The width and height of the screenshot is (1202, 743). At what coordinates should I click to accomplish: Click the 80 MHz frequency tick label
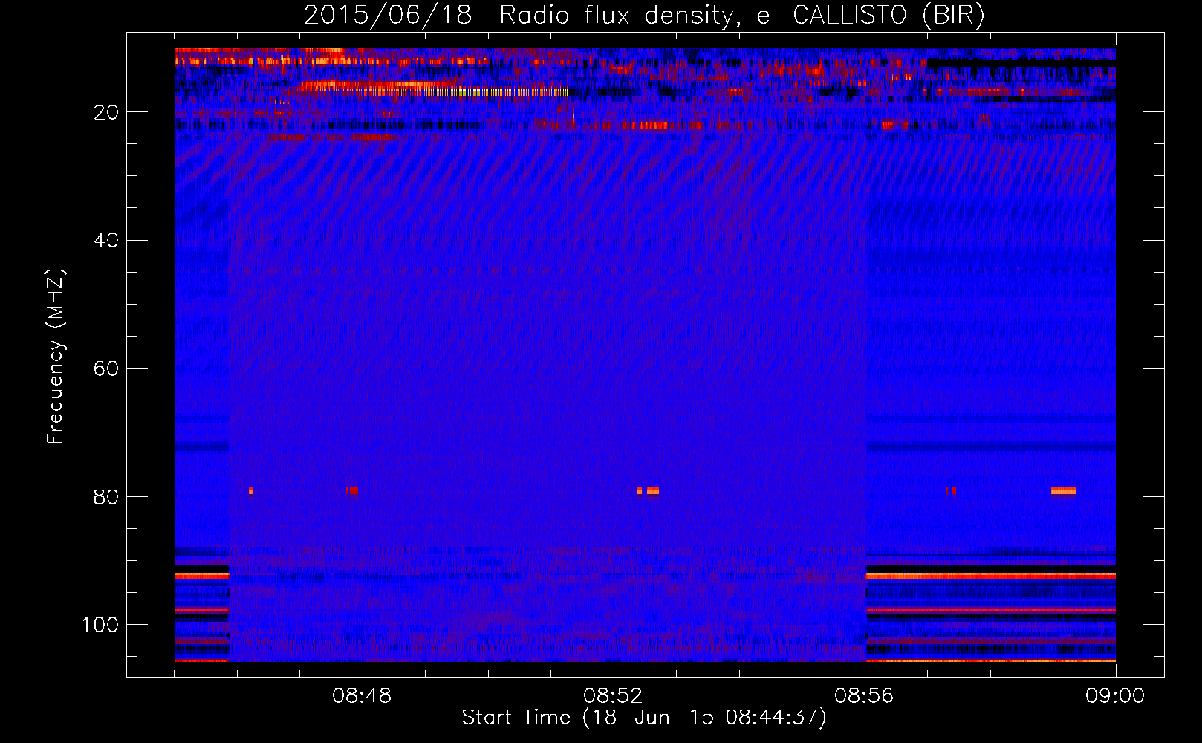click(x=106, y=497)
